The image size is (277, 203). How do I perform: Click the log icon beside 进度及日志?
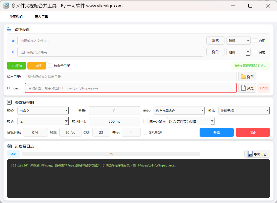9,146
